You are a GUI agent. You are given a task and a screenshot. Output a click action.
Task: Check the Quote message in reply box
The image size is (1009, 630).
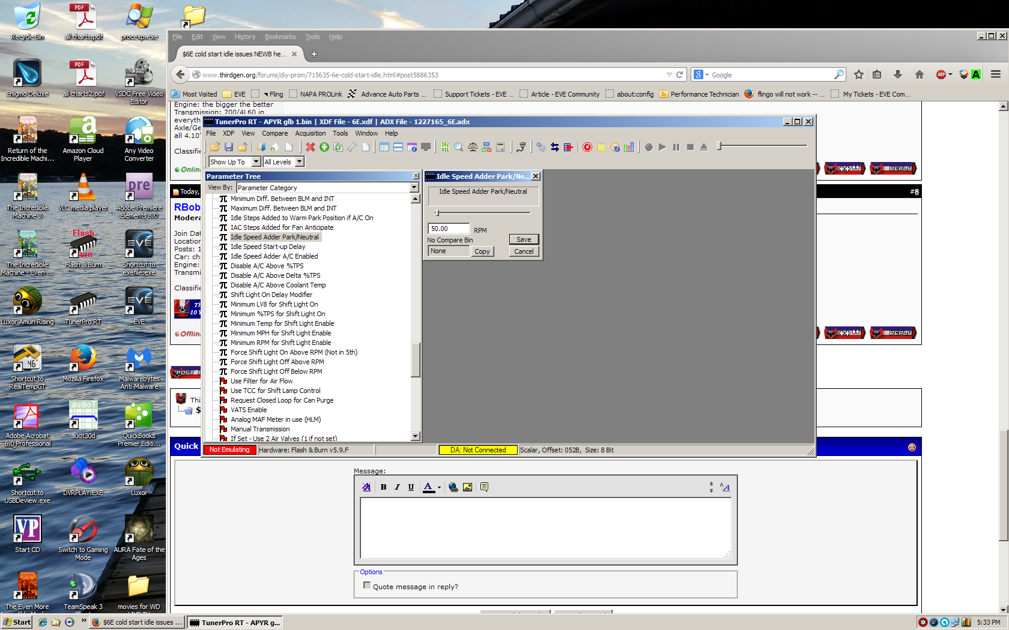tap(367, 586)
